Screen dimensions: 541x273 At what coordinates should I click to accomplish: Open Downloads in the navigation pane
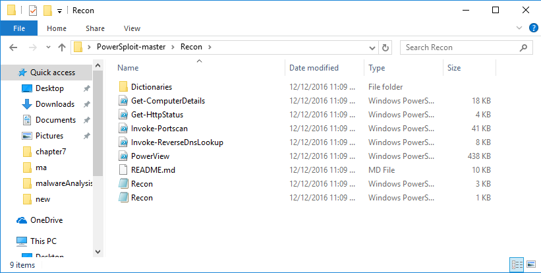pyautogui.click(x=55, y=104)
